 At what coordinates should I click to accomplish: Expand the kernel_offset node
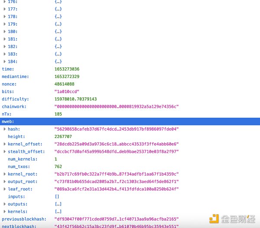(x=5, y=144)
